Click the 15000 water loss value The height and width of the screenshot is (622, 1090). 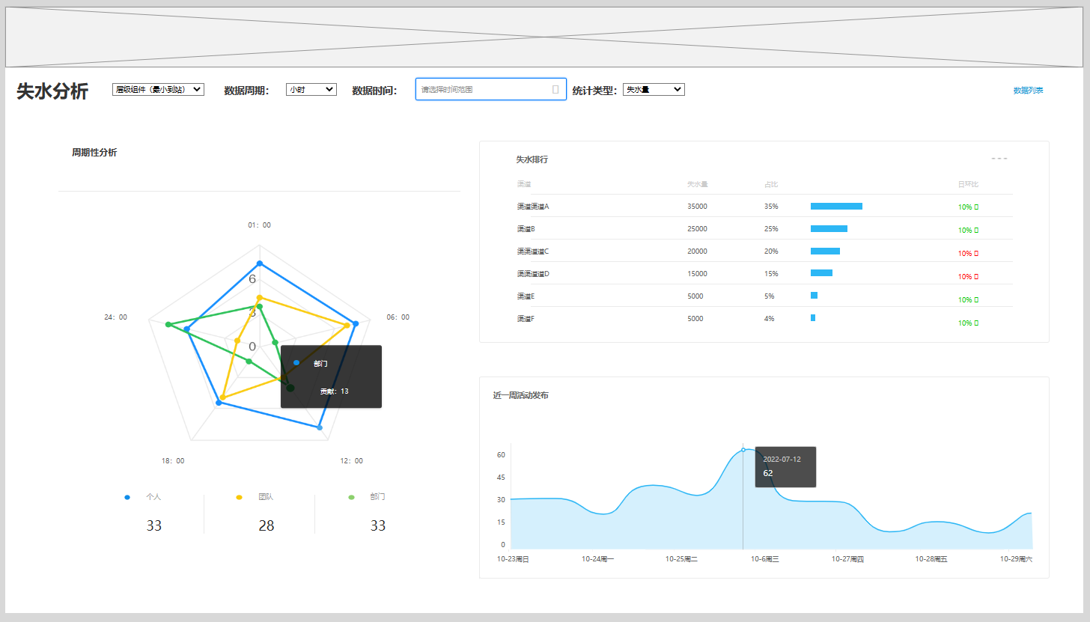tap(697, 274)
